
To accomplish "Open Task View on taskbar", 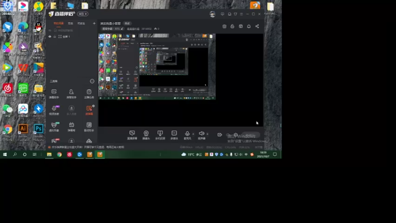I will 35,155.
